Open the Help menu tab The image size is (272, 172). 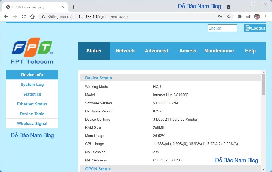point(250,51)
